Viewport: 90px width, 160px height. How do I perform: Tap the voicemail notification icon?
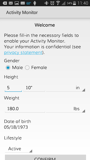coord(22,3)
